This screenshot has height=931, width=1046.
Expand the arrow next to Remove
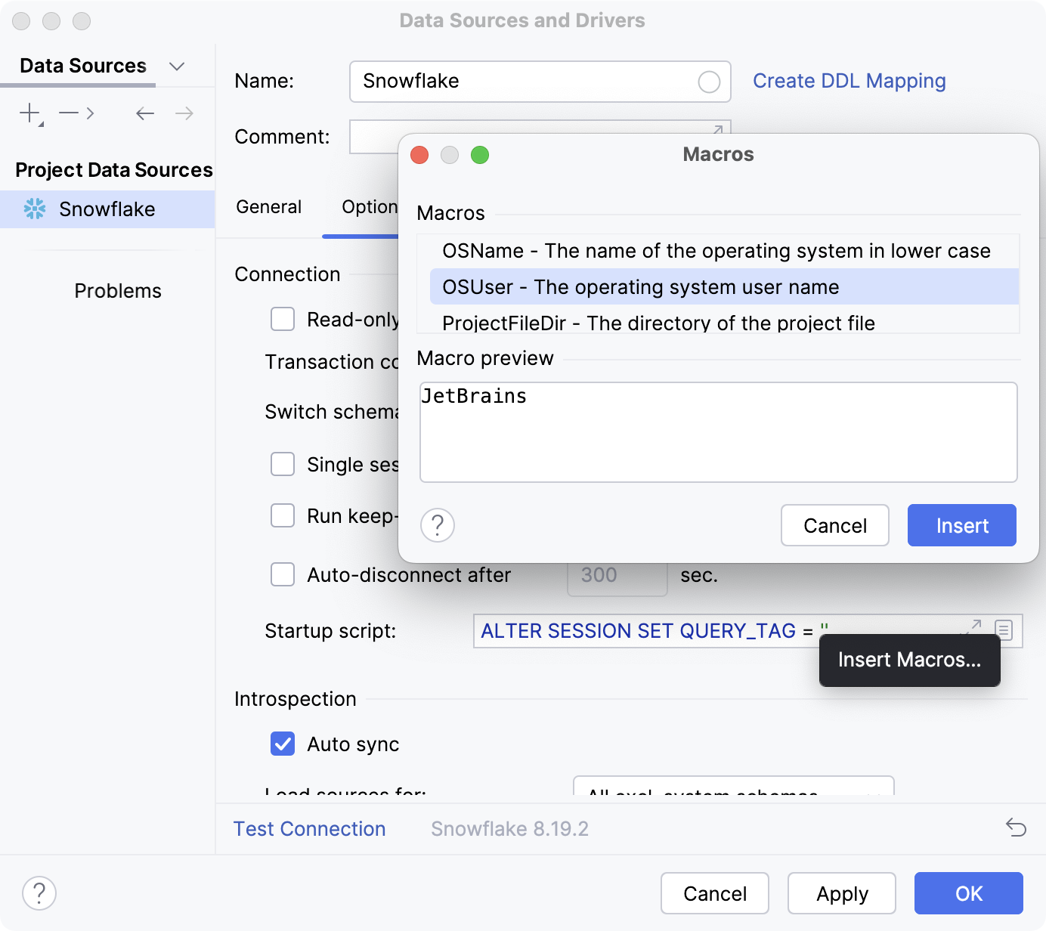tap(90, 113)
